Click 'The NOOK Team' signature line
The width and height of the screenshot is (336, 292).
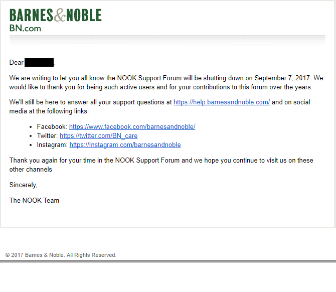[34, 200]
